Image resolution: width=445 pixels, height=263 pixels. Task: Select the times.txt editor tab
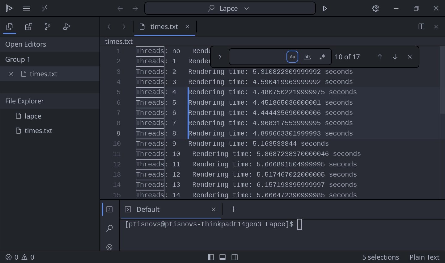click(164, 27)
